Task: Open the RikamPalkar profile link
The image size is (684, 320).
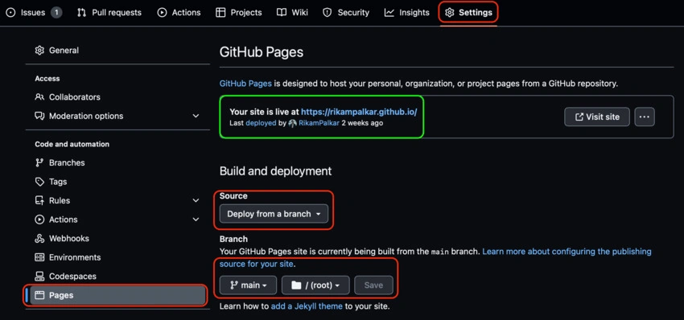Action: (x=319, y=123)
